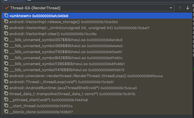The width and height of the screenshot is (194, 118).
Task: Select the unnamed_symbol369 libhwui.so frame
Action: (x=97, y=46)
